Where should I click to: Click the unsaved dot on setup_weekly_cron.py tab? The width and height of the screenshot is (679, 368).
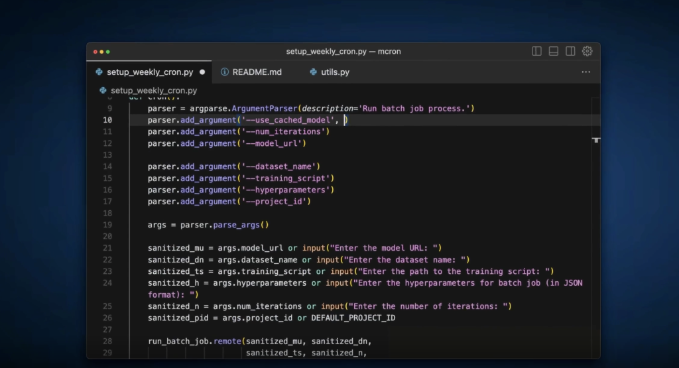click(x=202, y=72)
